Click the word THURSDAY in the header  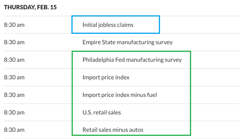point(19,8)
